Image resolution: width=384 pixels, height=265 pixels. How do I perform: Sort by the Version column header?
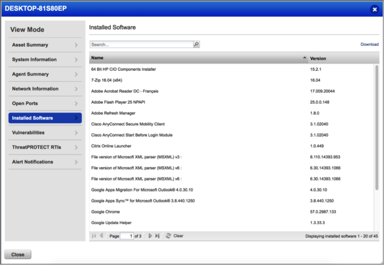(x=343, y=59)
